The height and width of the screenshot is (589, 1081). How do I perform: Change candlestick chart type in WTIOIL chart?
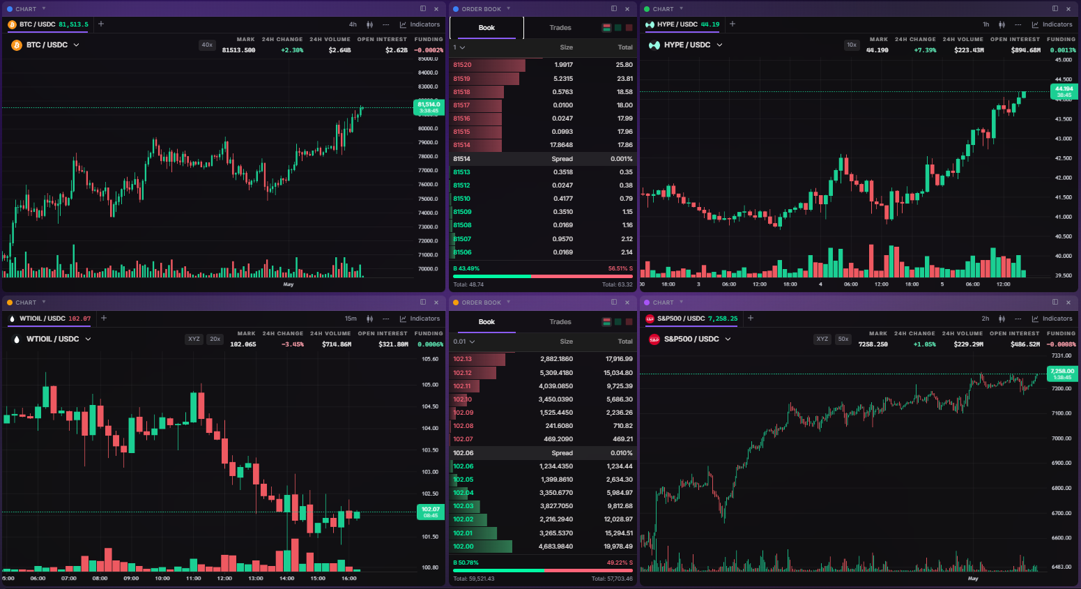pyautogui.click(x=370, y=319)
